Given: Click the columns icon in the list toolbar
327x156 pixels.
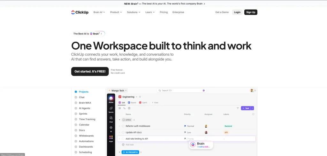Looking at the screenshot, I should 129,108.
